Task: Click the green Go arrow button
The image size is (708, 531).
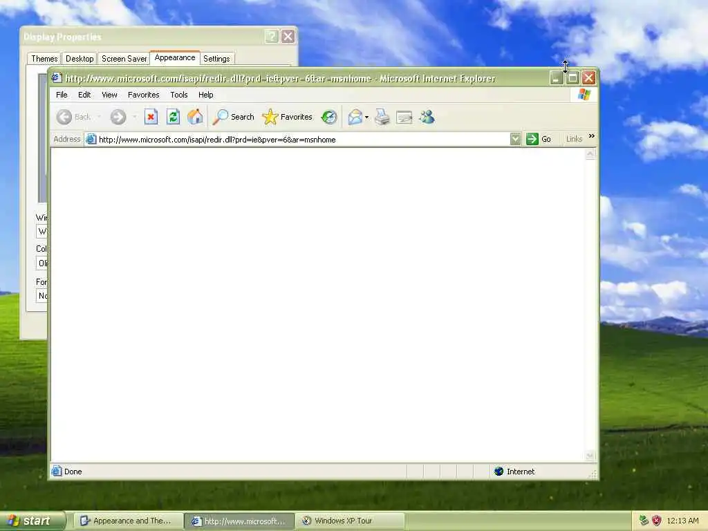Action: (x=532, y=139)
